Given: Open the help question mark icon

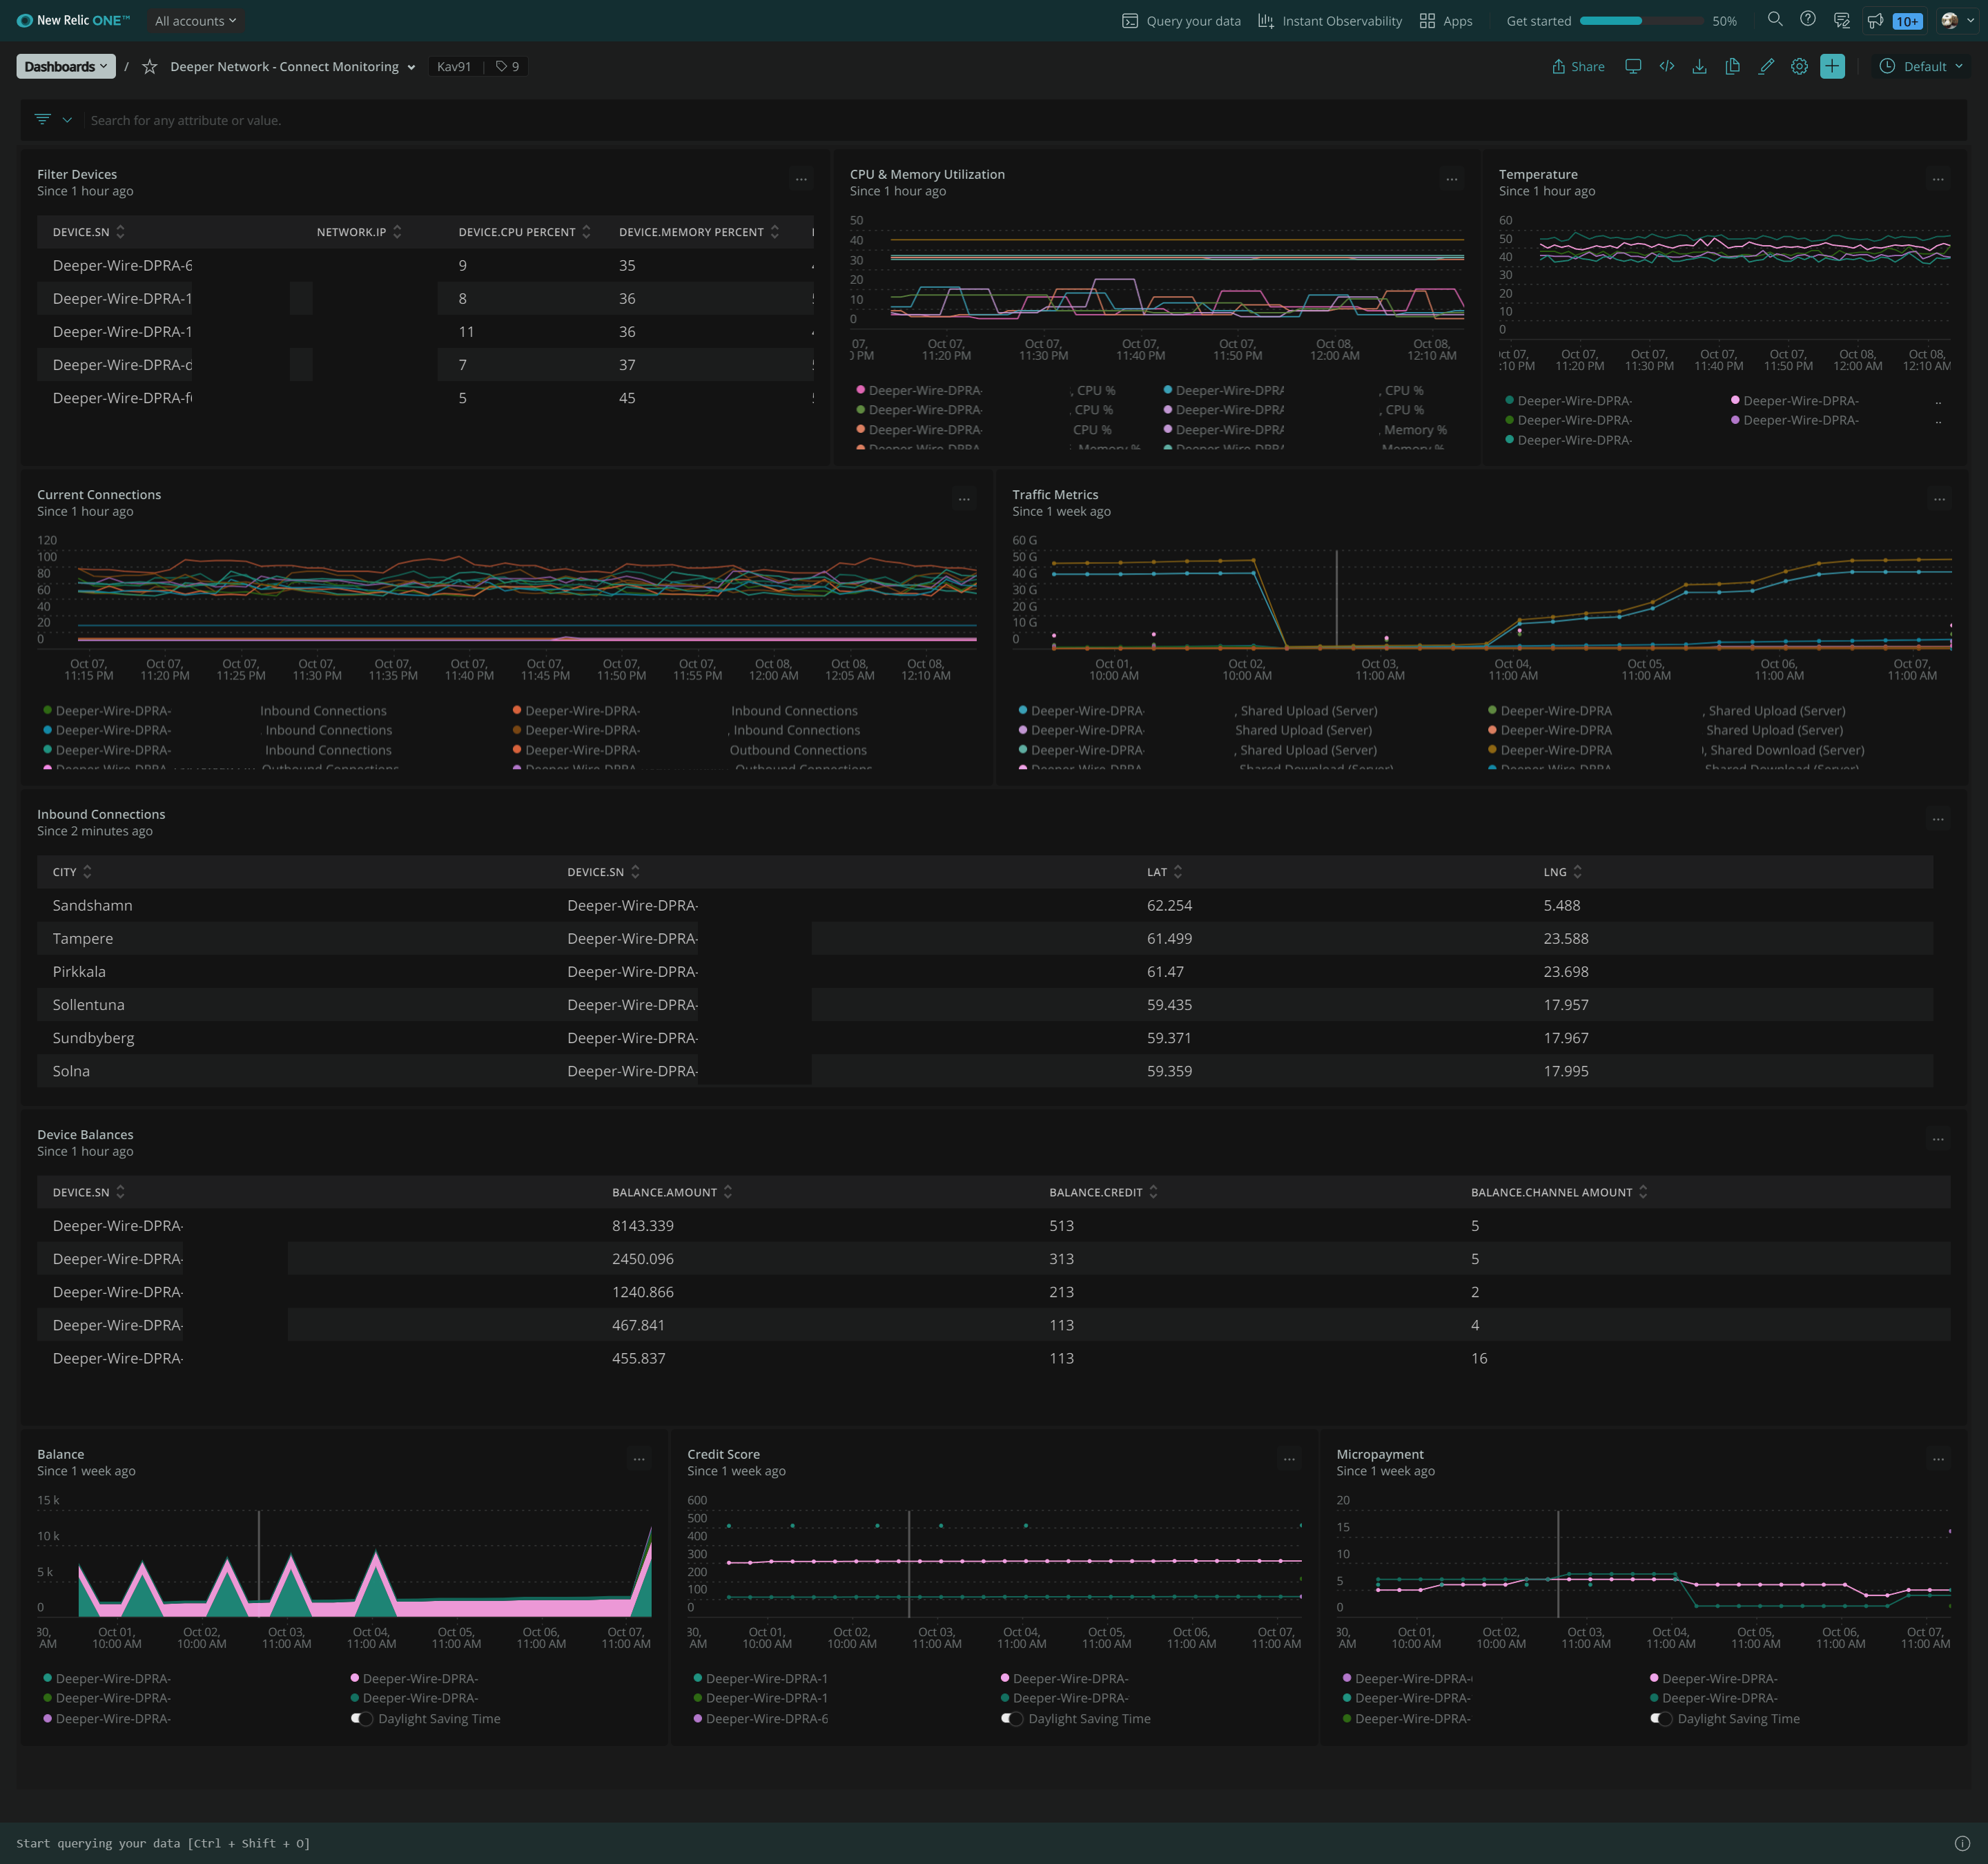Looking at the screenshot, I should point(1807,19).
